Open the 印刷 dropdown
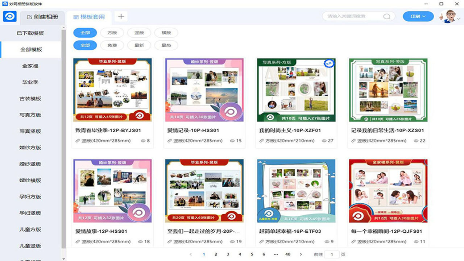Image resolution: width=464 pixels, height=261 pixels. click(x=418, y=16)
